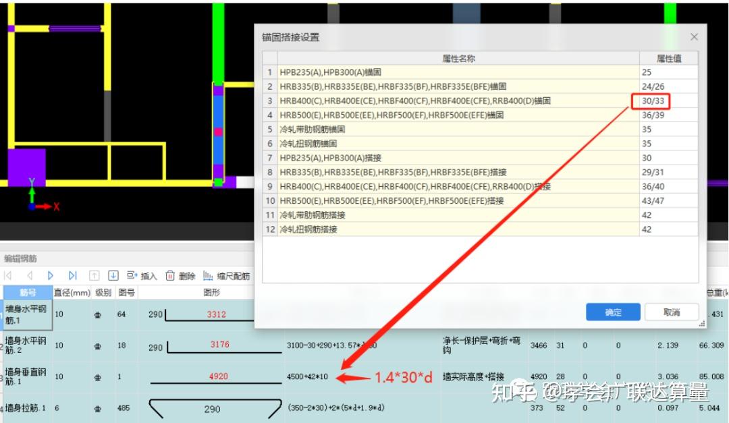Move the selected rebar row down

113,276
